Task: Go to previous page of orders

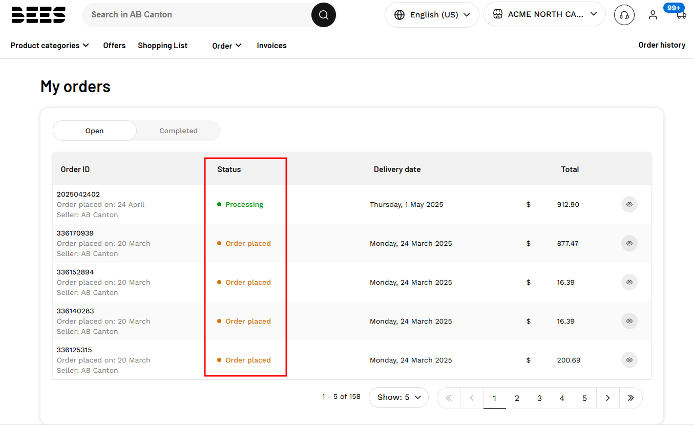Action: [x=472, y=398]
